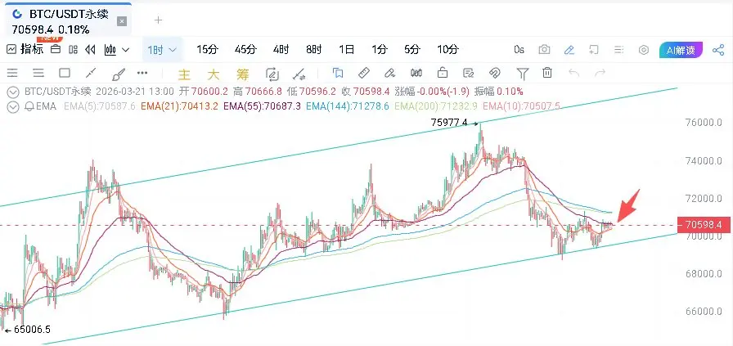Open the multi-chart layout icon
Image resolution: width=733 pixels, height=346 pixels.
pyautogui.click(x=73, y=49)
